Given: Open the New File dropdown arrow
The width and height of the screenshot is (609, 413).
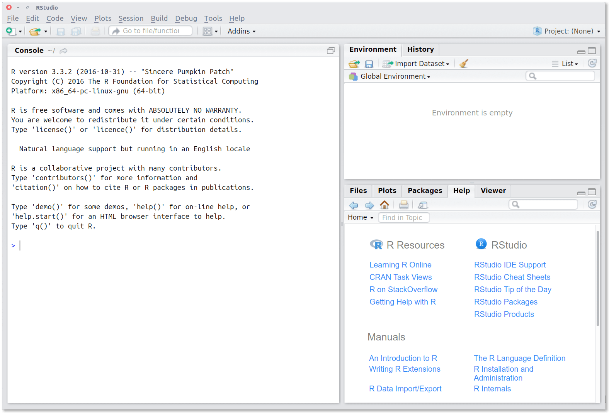Looking at the screenshot, I should (20, 32).
